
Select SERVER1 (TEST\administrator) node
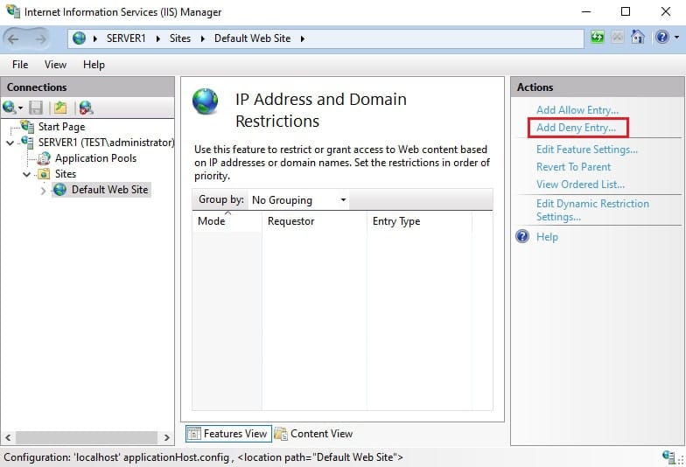[x=107, y=143]
